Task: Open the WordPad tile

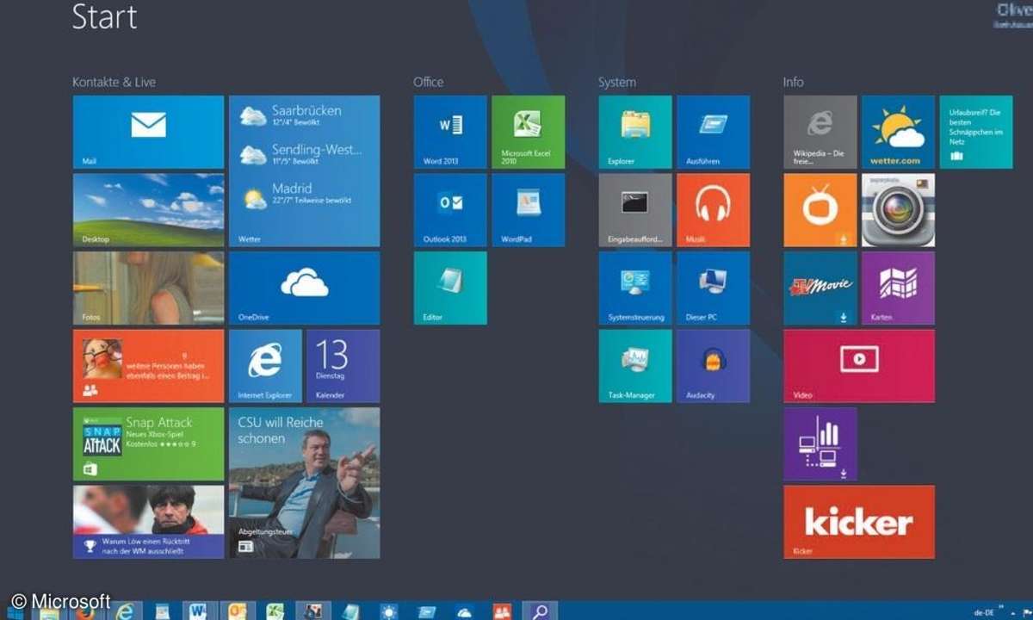Action: pyautogui.click(x=528, y=210)
